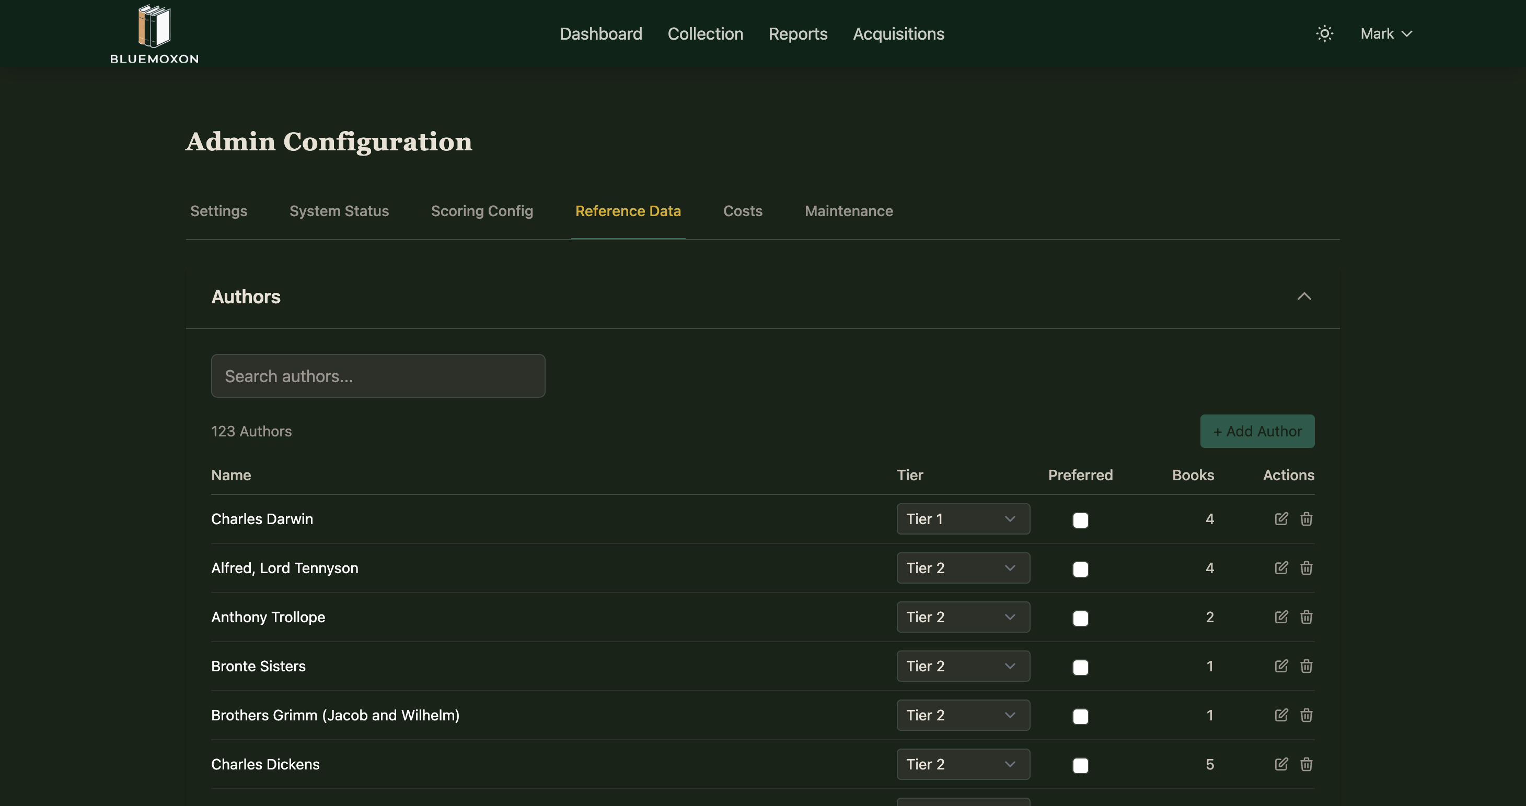Delete the Charles Darwin author entry
This screenshot has height=806, width=1526.
tap(1306, 519)
